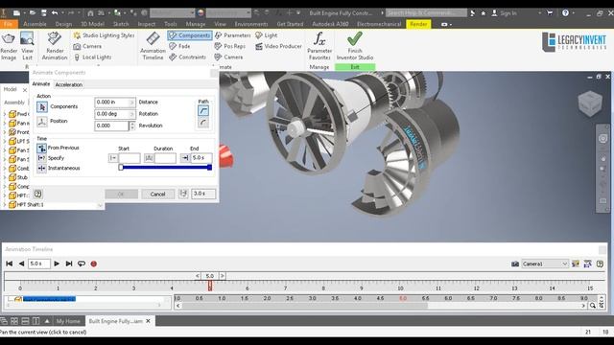Click the Sign In link
The width and height of the screenshot is (614, 345).
click(508, 12)
